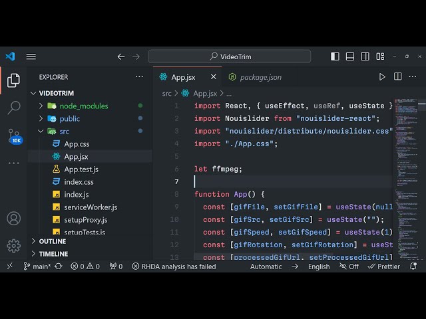Expand the OUTLINE section

[53, 241]
